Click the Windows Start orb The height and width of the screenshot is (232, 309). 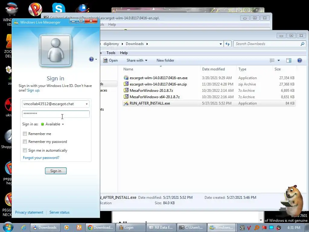tap(8, 227)
